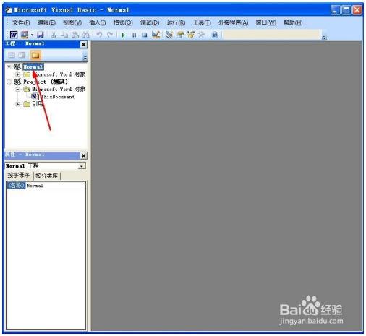The height and width of the screenshot is (336, 366).
Task: Open Project Explorer toolbar icon
Action: [169, 35]
